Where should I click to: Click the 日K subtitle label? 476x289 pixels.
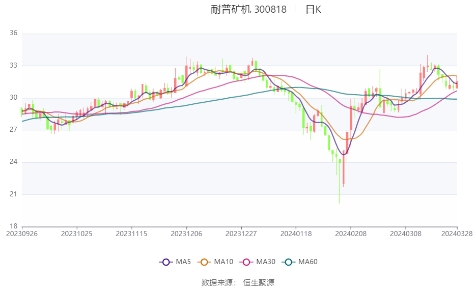(x=313, y=9)
